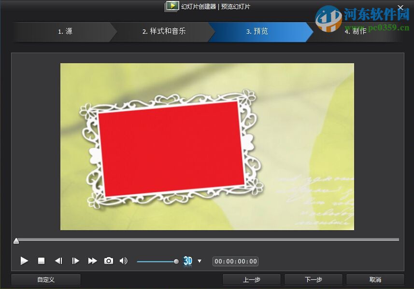
Task: Click the Play button to preview slideshow
Action: tap(24, 261)
